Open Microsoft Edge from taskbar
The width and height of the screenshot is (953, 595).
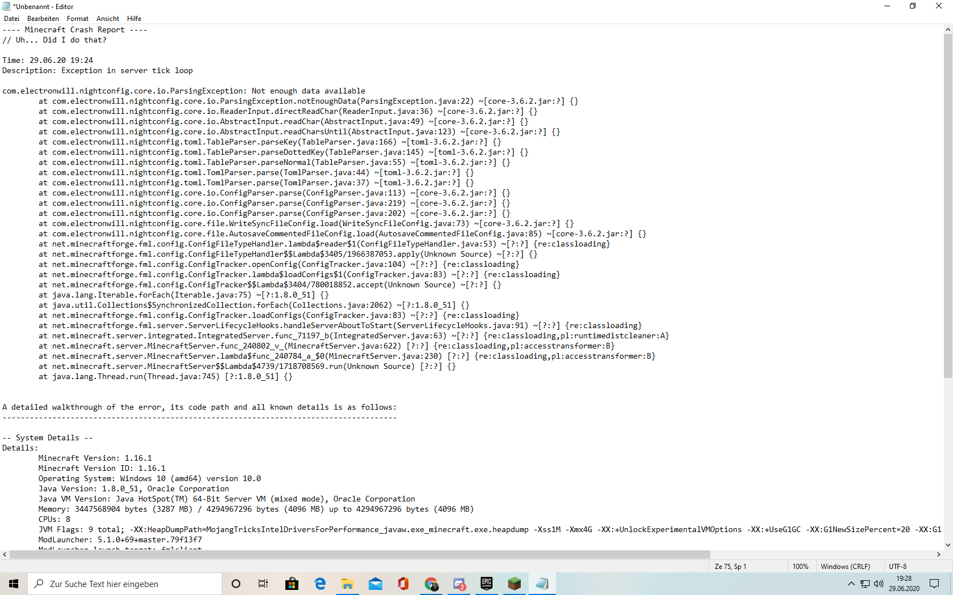point(320,584)
